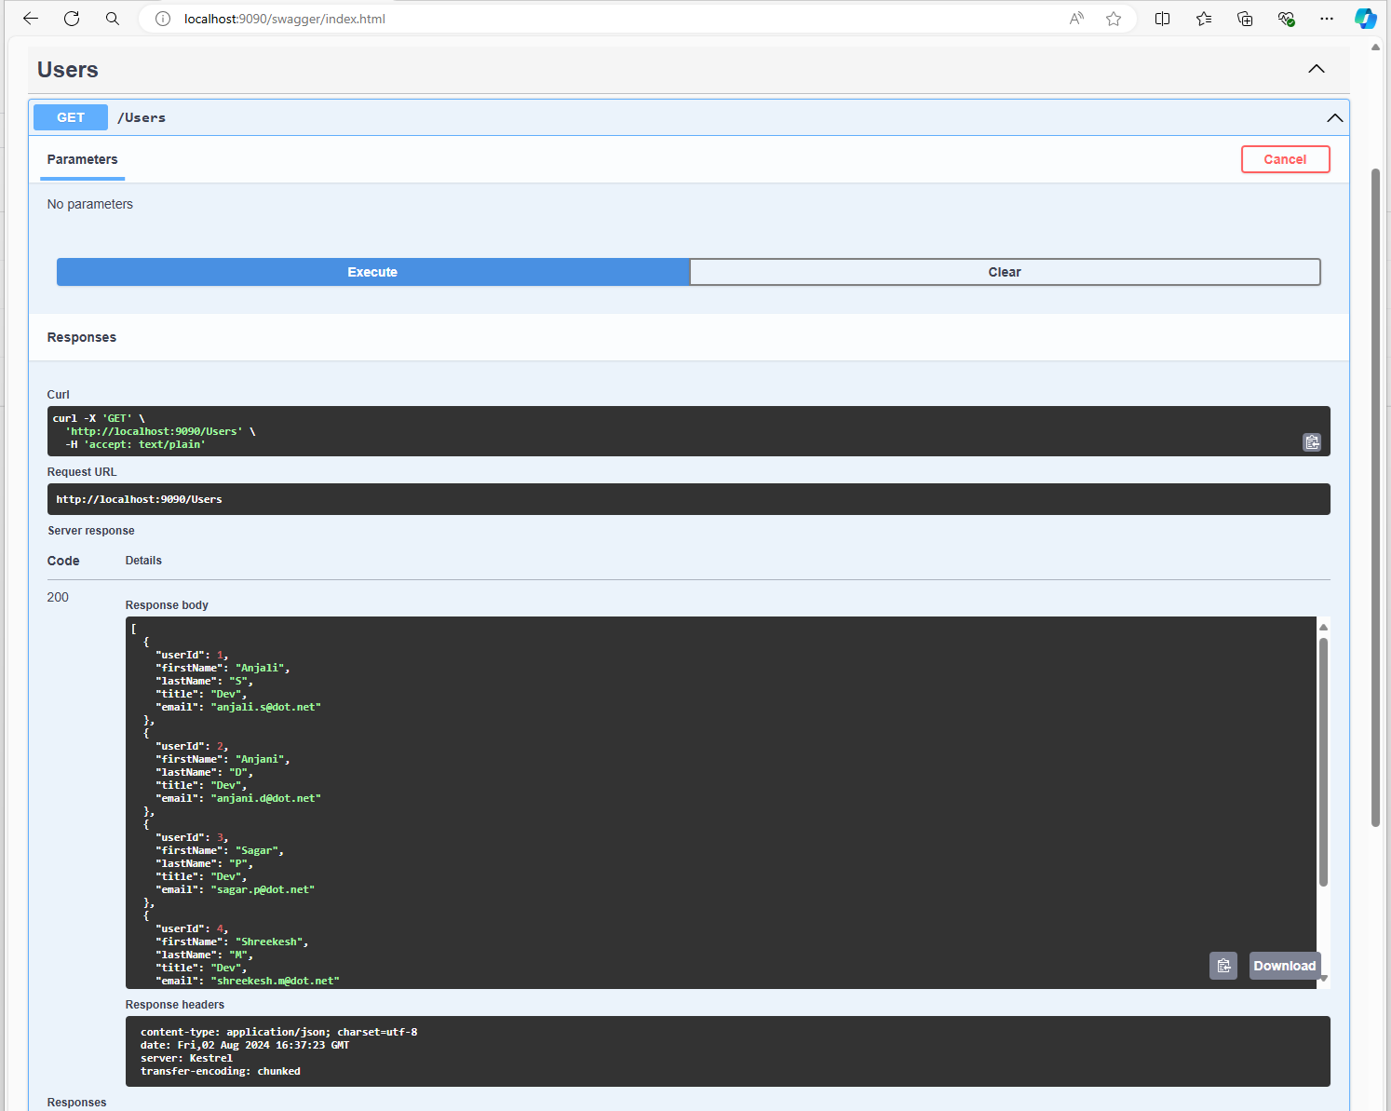Click the date response header line
This screenshot has height=1111, width=1391.
coord(245,1045)
